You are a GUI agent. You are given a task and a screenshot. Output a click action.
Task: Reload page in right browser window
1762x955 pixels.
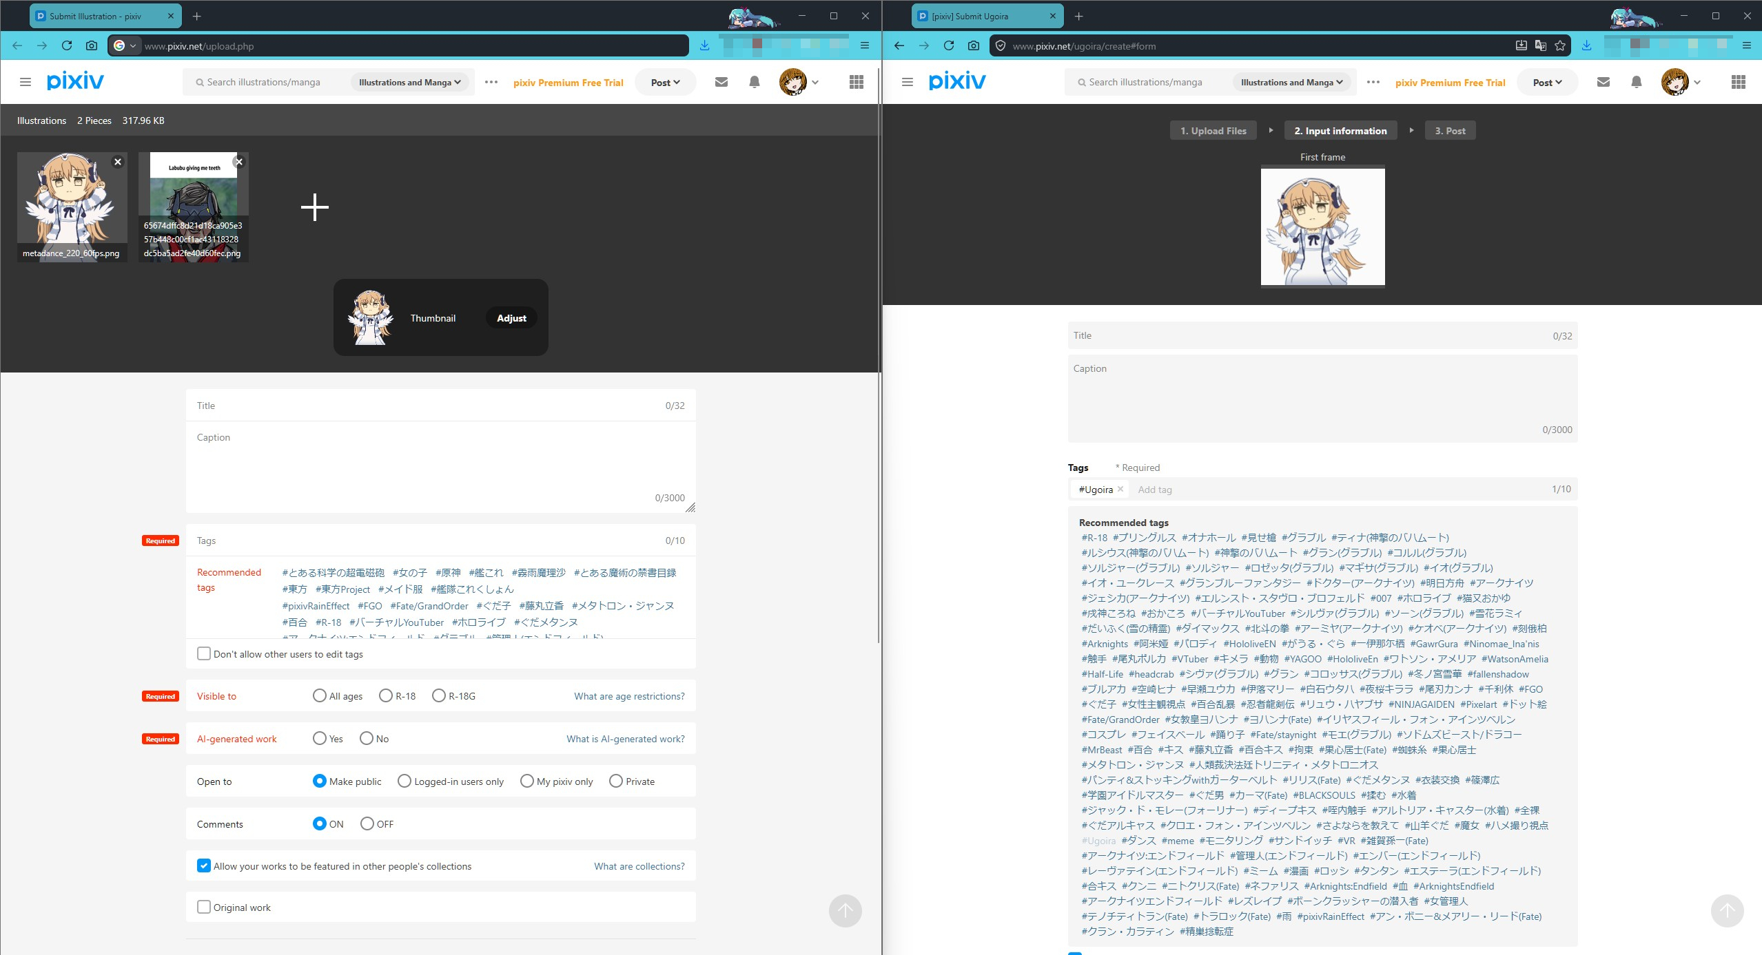tap(949, 45)
